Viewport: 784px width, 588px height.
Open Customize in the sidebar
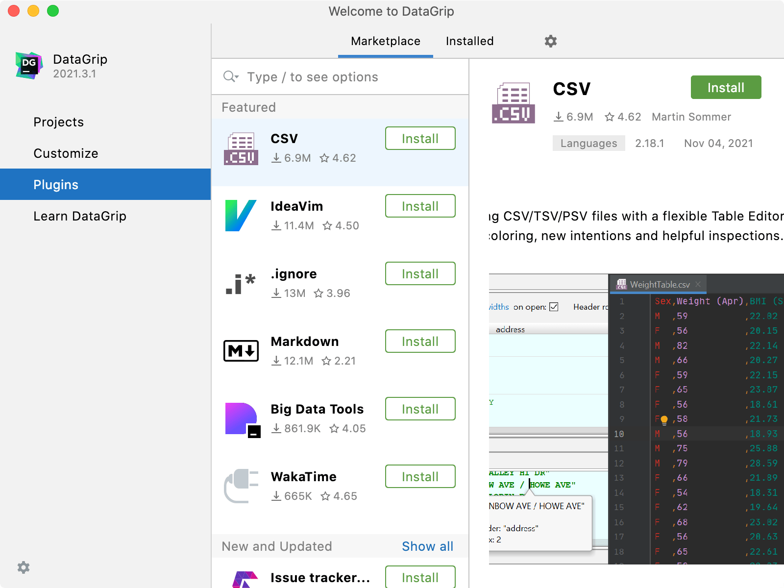[x=105, y=153]
